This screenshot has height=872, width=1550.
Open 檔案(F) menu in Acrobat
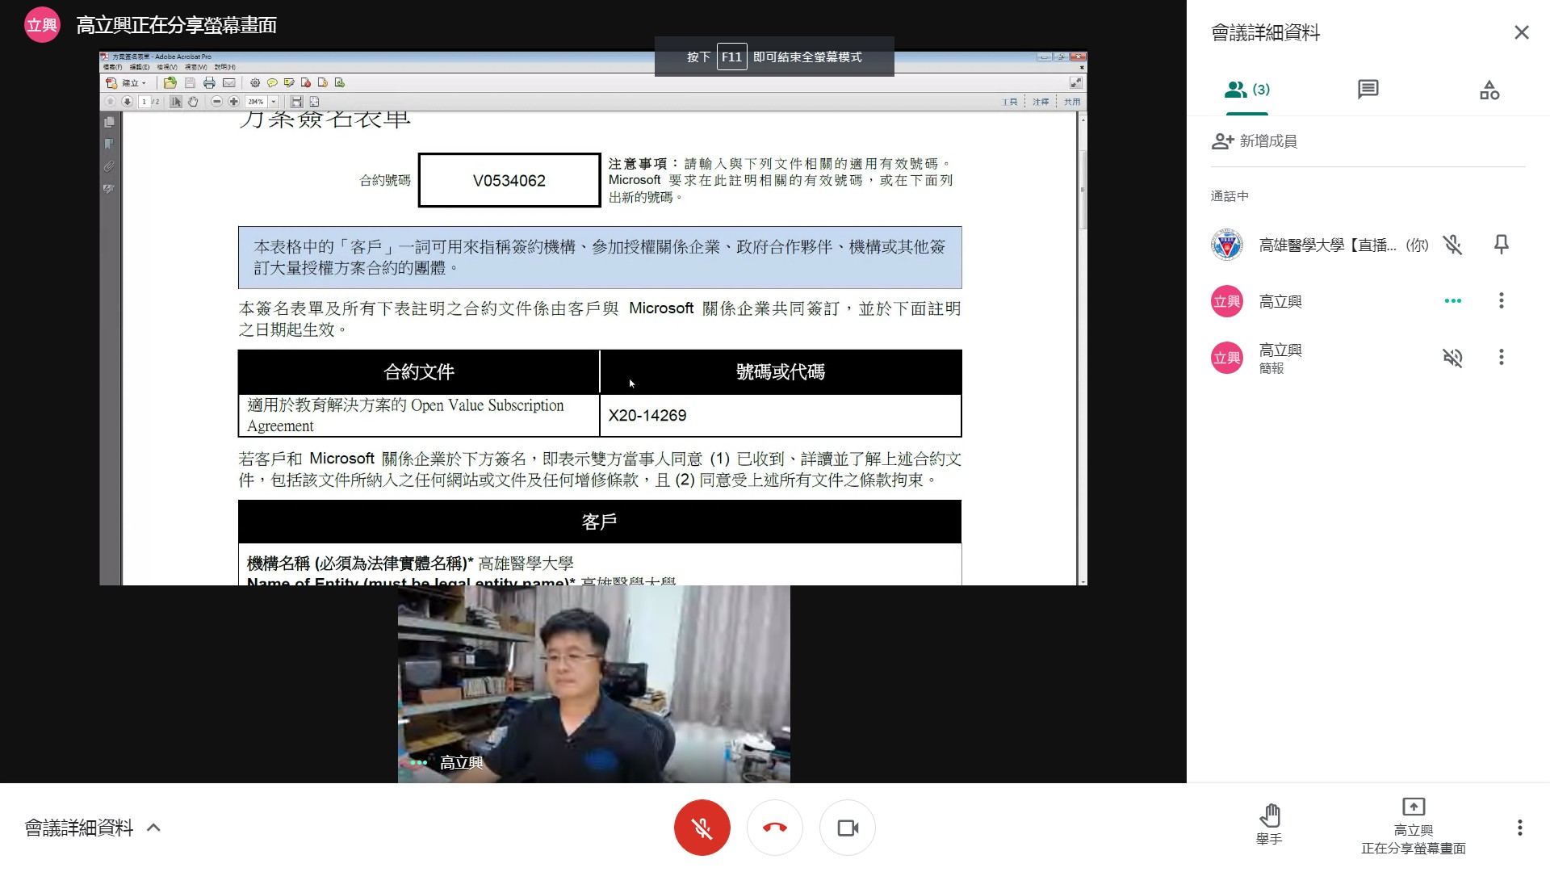click(x=112, y=67)
